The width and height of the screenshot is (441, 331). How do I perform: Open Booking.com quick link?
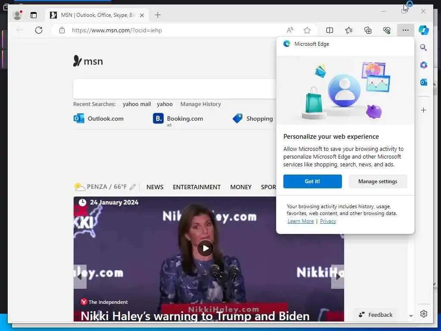178,119
